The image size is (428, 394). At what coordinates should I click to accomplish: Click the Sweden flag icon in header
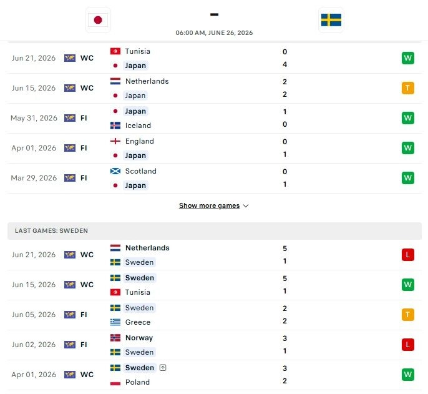(x=331, y=20)
